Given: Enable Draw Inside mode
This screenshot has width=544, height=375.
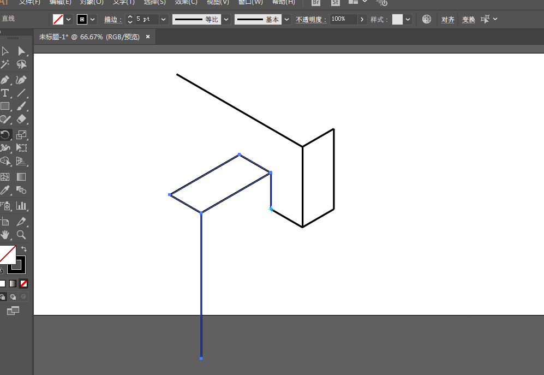Looking at the screenshot, I should [23, 297].
